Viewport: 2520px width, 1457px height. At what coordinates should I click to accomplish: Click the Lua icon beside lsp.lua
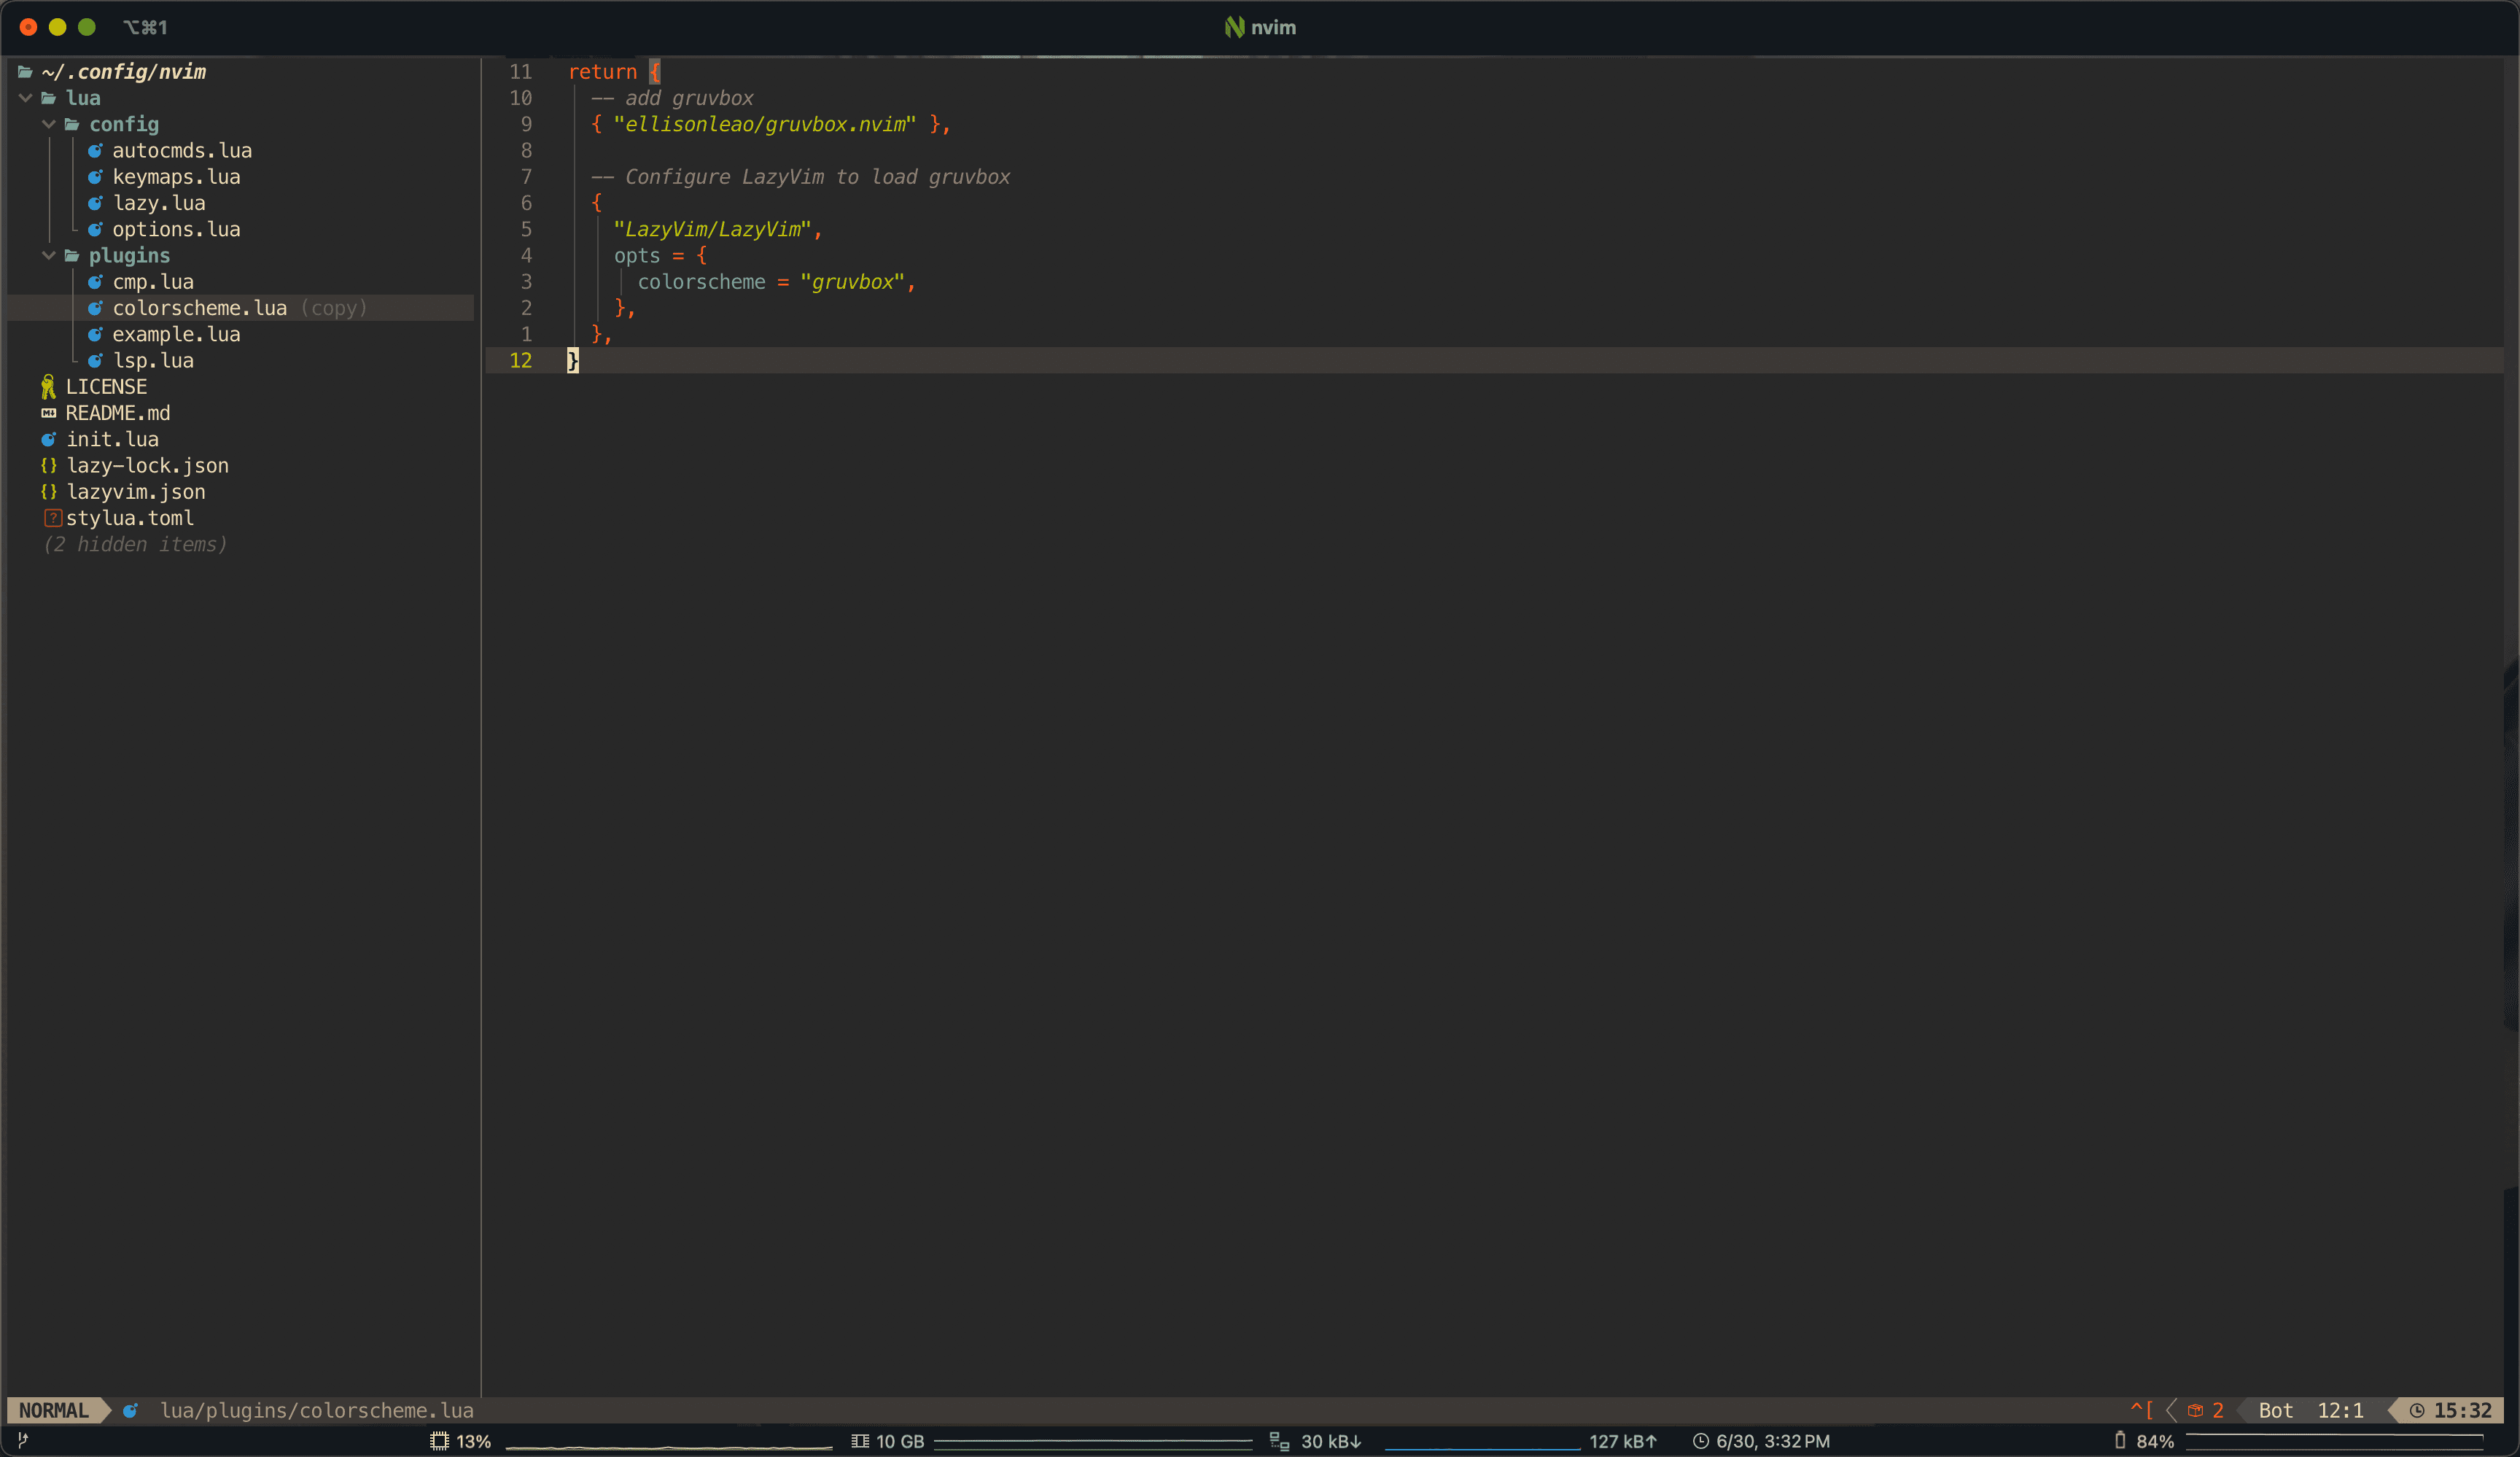click(95, 361)
